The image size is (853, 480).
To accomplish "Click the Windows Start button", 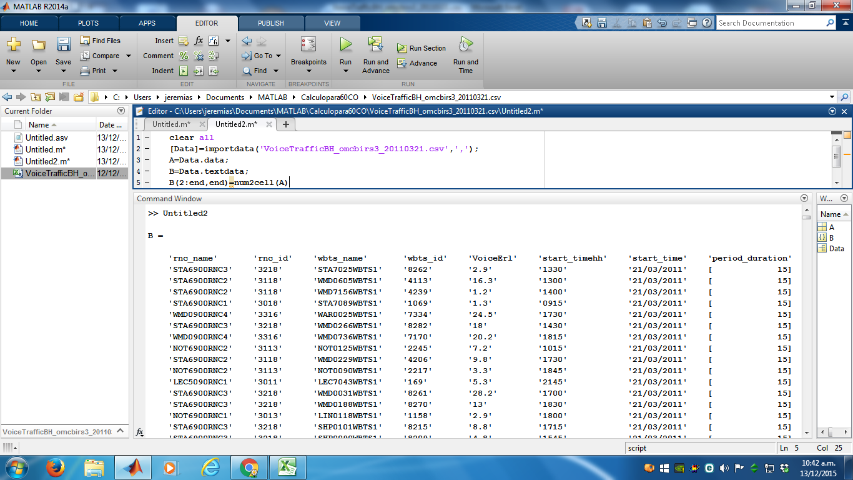I will tap(16, 467).
